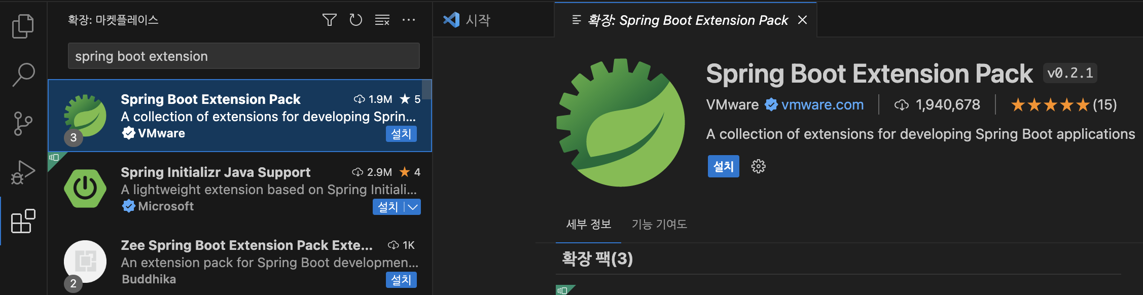Install extension via detail page 설치 button
Screen dimensions: 1143x295
[x=723, y=166]
